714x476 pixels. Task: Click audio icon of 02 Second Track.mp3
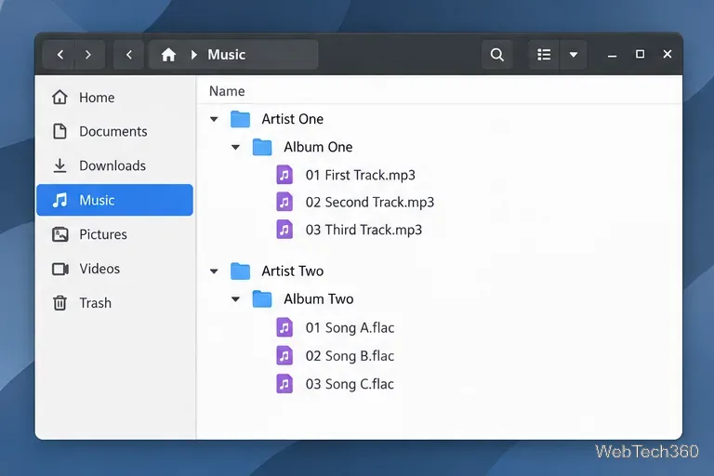click(284, 202)
